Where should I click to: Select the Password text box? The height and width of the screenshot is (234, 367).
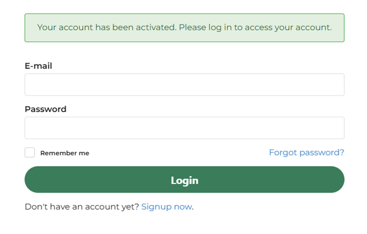pos(184,128)
